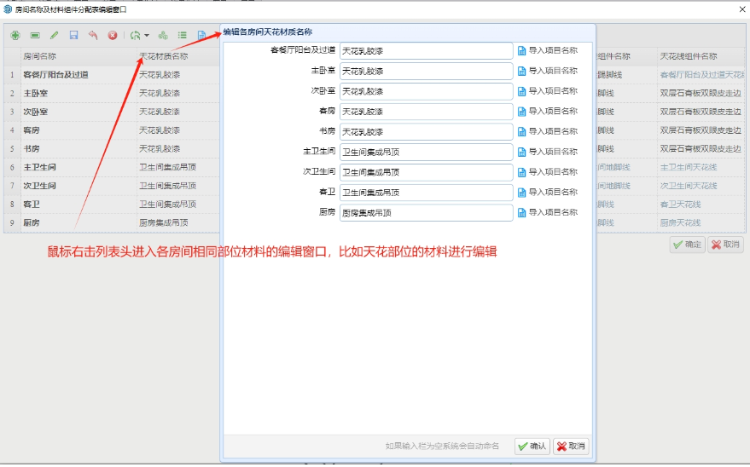The width and height of the screenshot is (750, 467).
Task: Click the green plus add-row icon
Action: click(15, 36)
